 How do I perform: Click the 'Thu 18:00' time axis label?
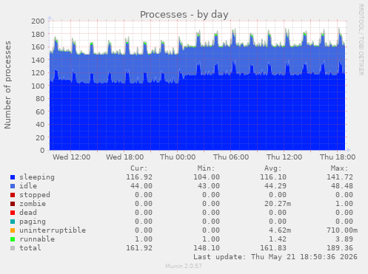click(338, 157)
